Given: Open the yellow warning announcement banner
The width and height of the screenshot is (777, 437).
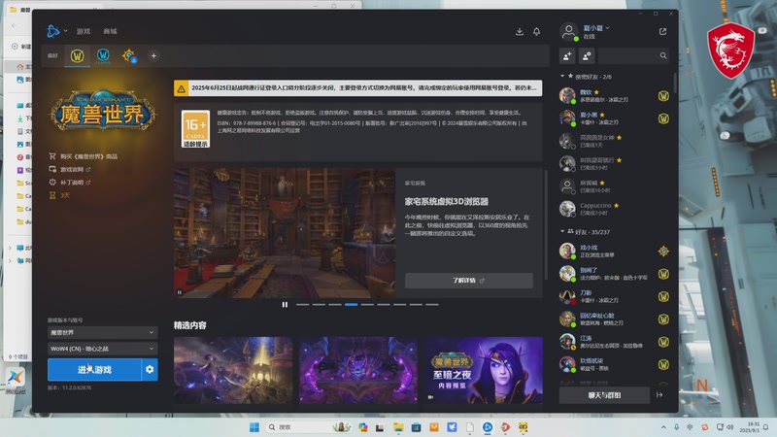Looking at the screenshot, I should (357, 88).
